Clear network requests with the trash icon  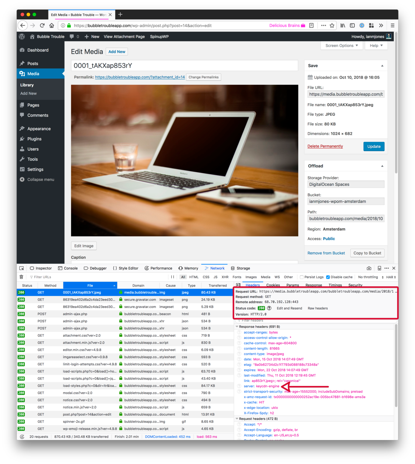click(21, 277)
